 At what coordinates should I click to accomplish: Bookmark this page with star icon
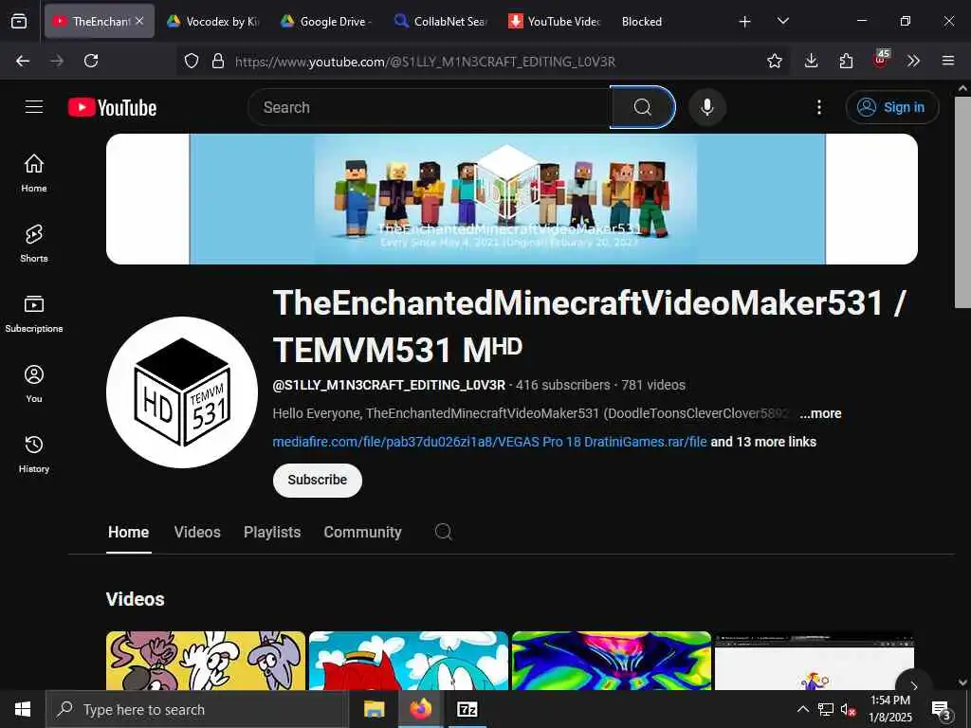click(774, 61)
